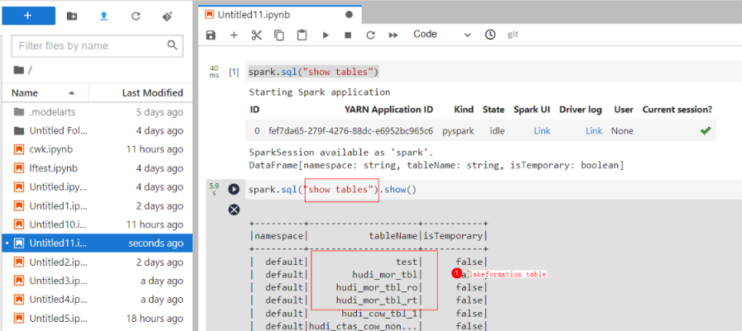This screenshot has height=331, width=742.
Task: Run the second cell via play circle
Action: coord(234,189)
